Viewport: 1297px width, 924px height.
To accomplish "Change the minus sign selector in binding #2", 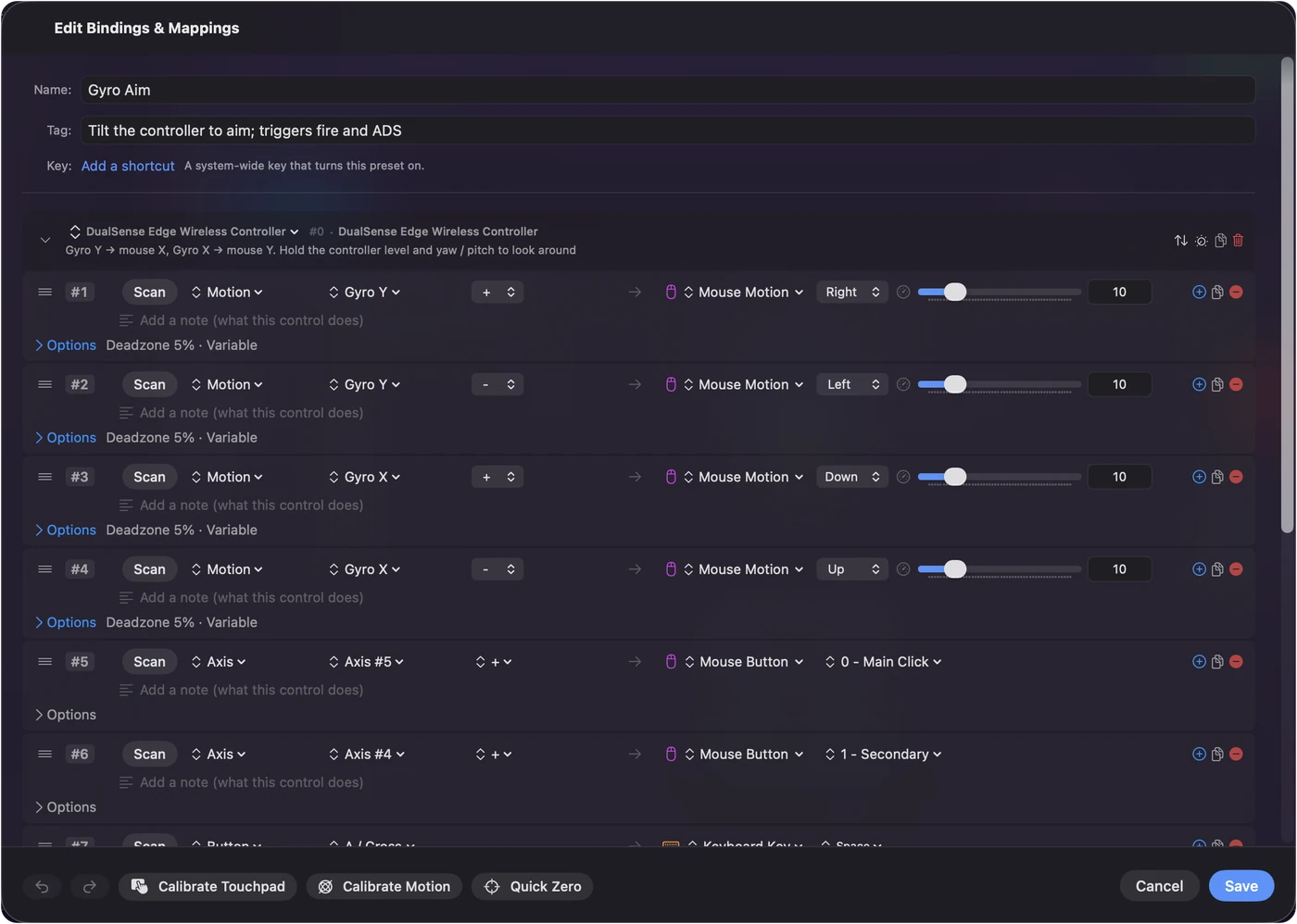I will pos(497,385).
